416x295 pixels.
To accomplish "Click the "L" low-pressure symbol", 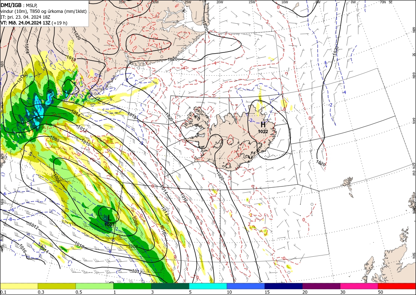I will pyautogui.click(x=109, y=218).
